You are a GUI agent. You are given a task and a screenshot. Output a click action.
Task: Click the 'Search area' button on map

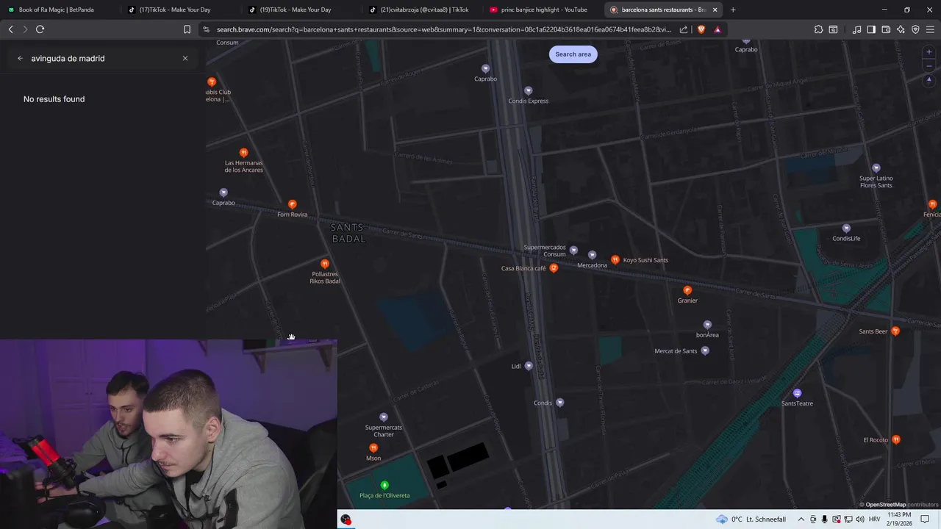click(573, 54)
